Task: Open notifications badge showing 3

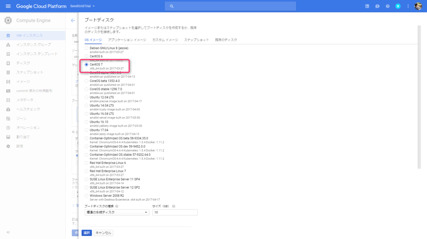Action: point(398,6)
